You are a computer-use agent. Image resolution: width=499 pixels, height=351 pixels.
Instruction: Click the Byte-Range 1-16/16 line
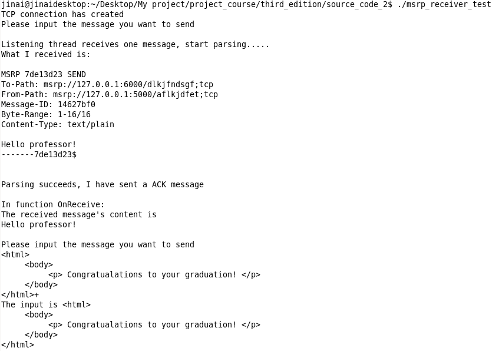(46, 115)
